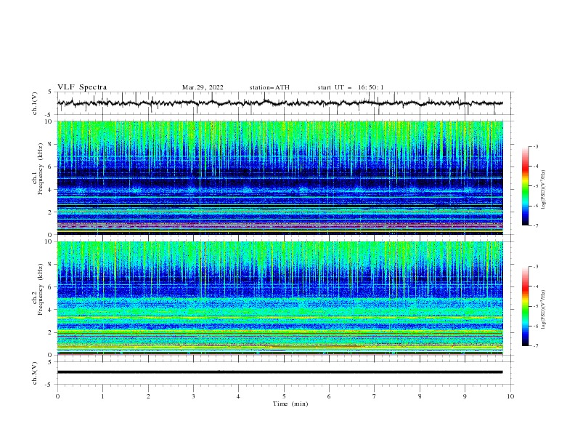Click the ch.2 color bar legend title
The width and height of the screenshot is (575, 445).
(544, 310)
